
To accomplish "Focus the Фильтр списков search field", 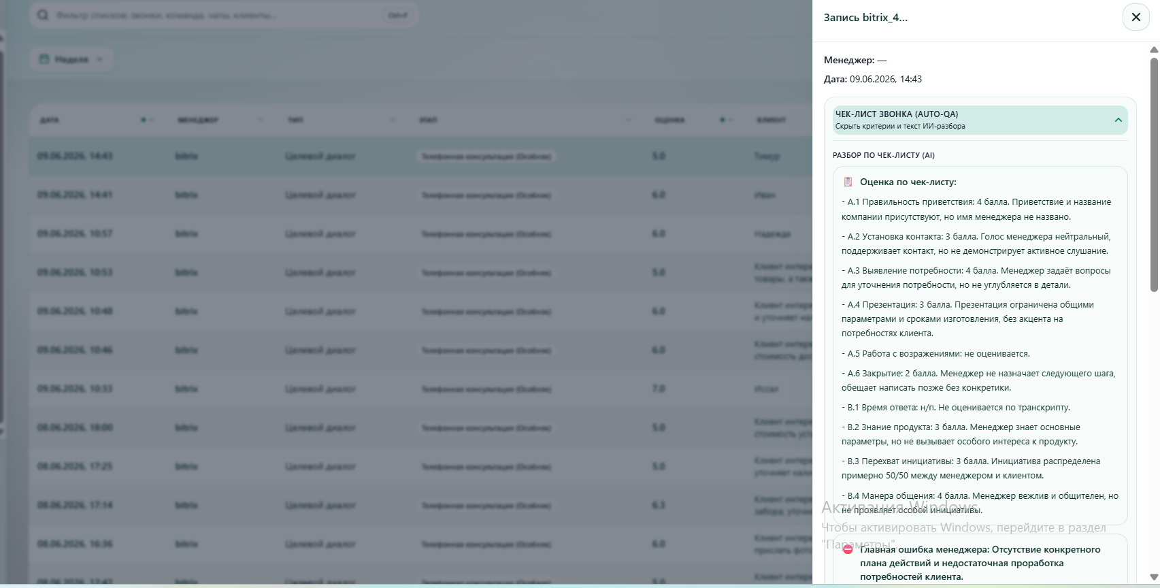I will (223, 15).
